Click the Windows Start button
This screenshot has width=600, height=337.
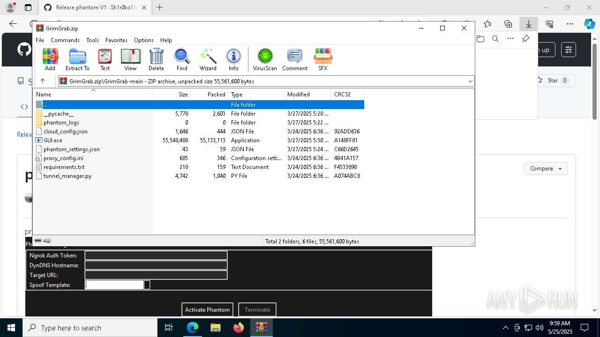pyautogui.click(x=11, y=328)
